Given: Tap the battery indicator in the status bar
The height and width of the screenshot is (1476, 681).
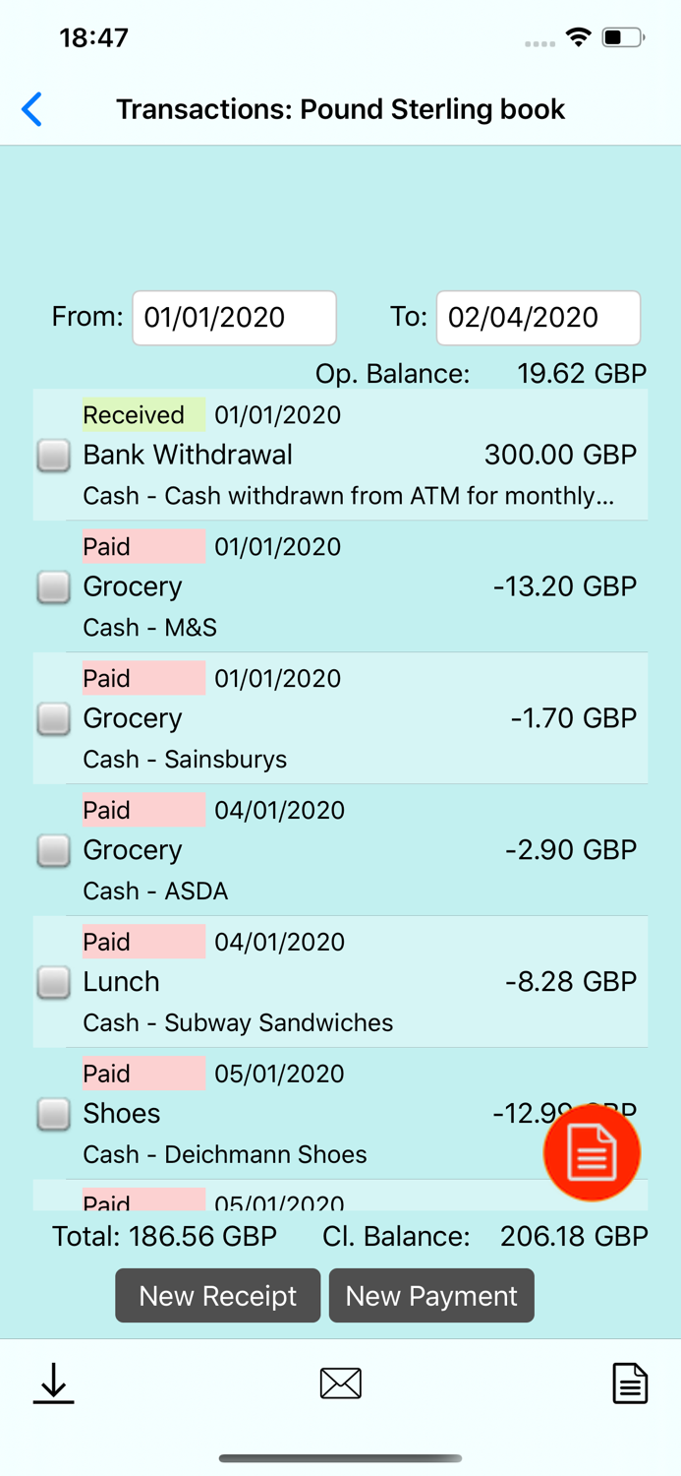Looking at the screenshot, I should click(x=620, y=36).
